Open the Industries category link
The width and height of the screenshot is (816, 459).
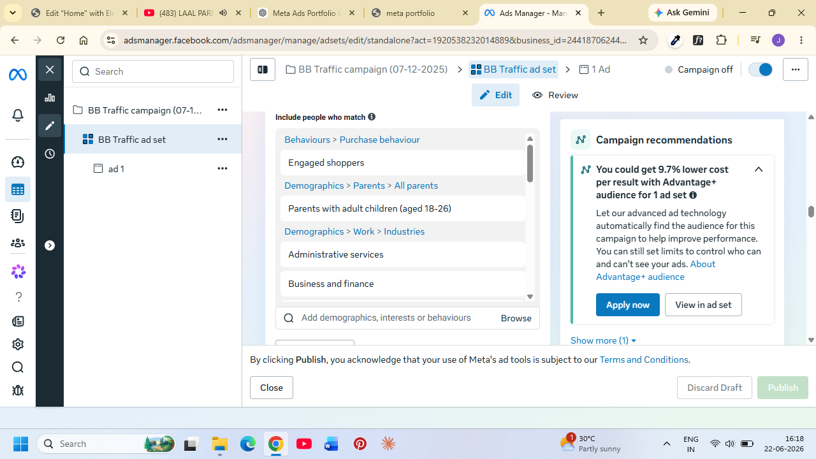click(x=404, y=231)
